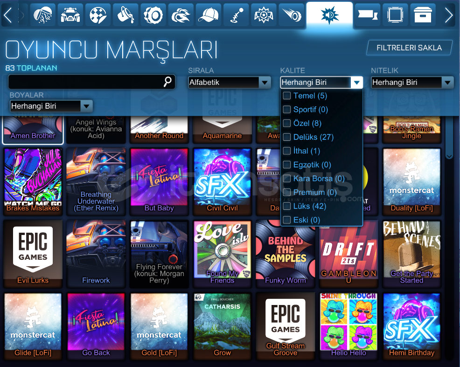Image resolution: width=460 pixels, height=367 pixels.
Task: Open the rocket boost flame tab
Action: 181,15
